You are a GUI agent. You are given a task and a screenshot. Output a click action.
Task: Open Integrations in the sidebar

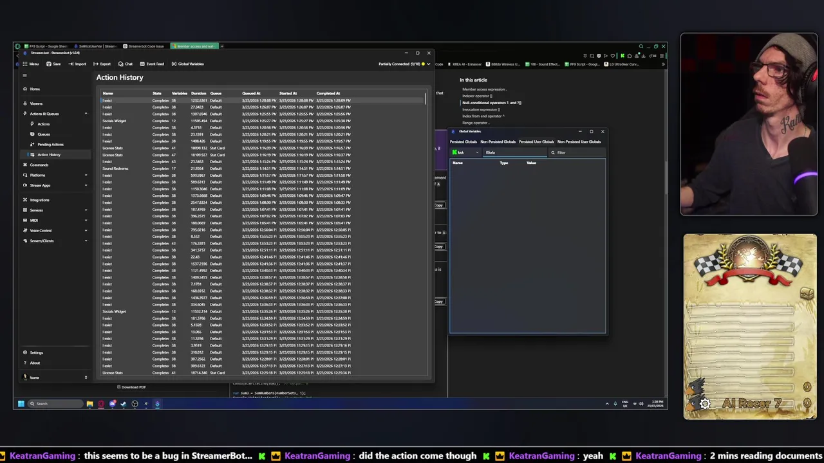[55, 200]
